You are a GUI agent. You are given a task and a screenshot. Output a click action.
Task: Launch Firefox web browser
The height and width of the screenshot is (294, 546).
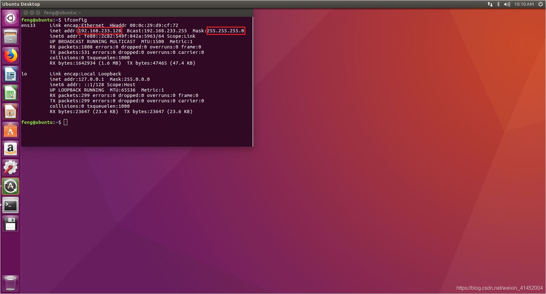click(x=10, y=55)
